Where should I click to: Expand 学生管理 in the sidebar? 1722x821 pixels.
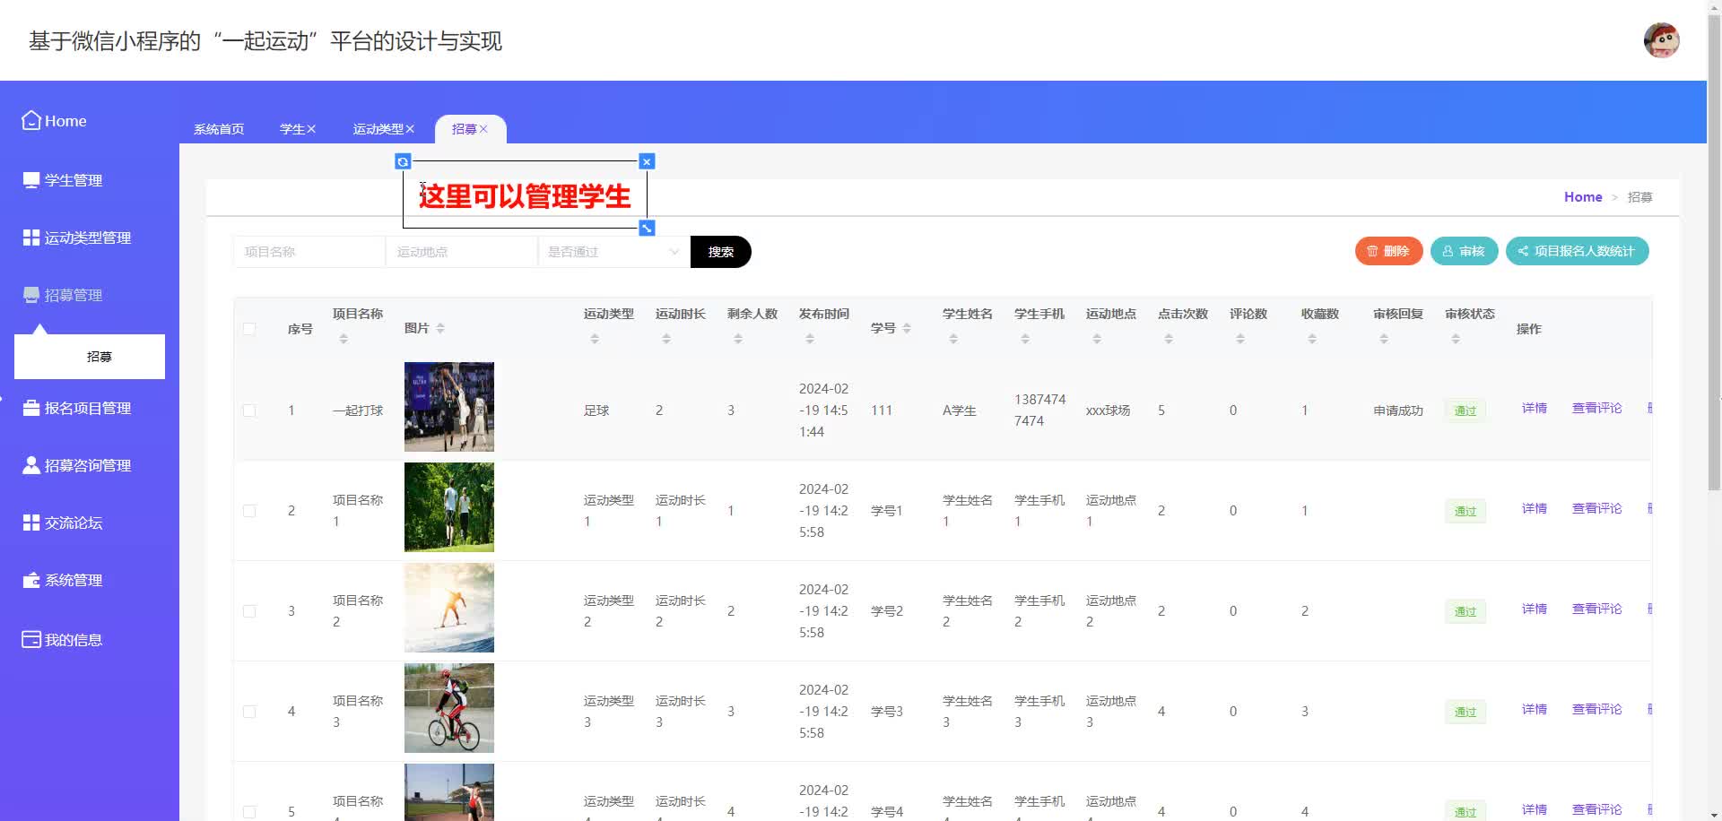pos(74,180)
